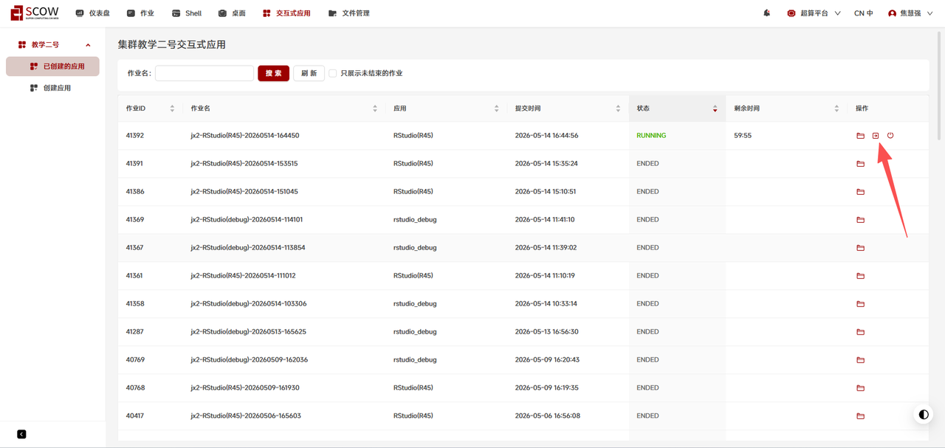Viewport: 945px width, 448px height.
Task: Click job ID 41358 cell
Action: 135,304
